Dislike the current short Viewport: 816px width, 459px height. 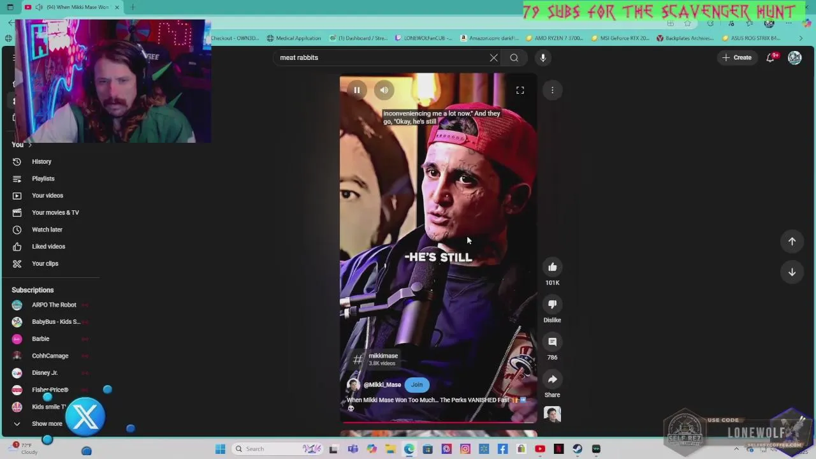(x=552, y=304)
